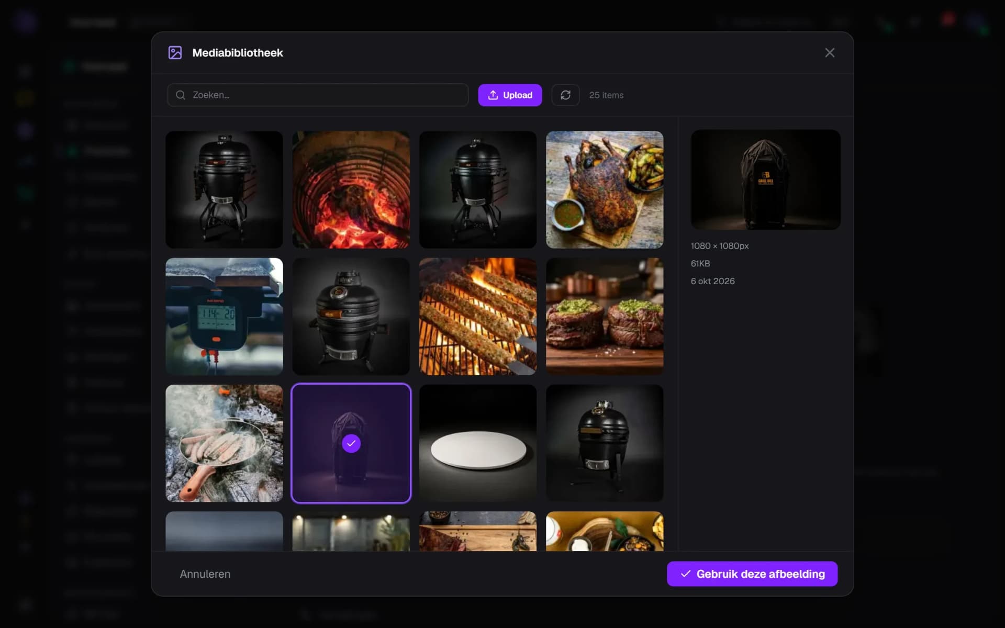Screen dimensions: 1005x628
Task: Click the '6 okt 2026' date text
Action: click(x=712, y=281)
